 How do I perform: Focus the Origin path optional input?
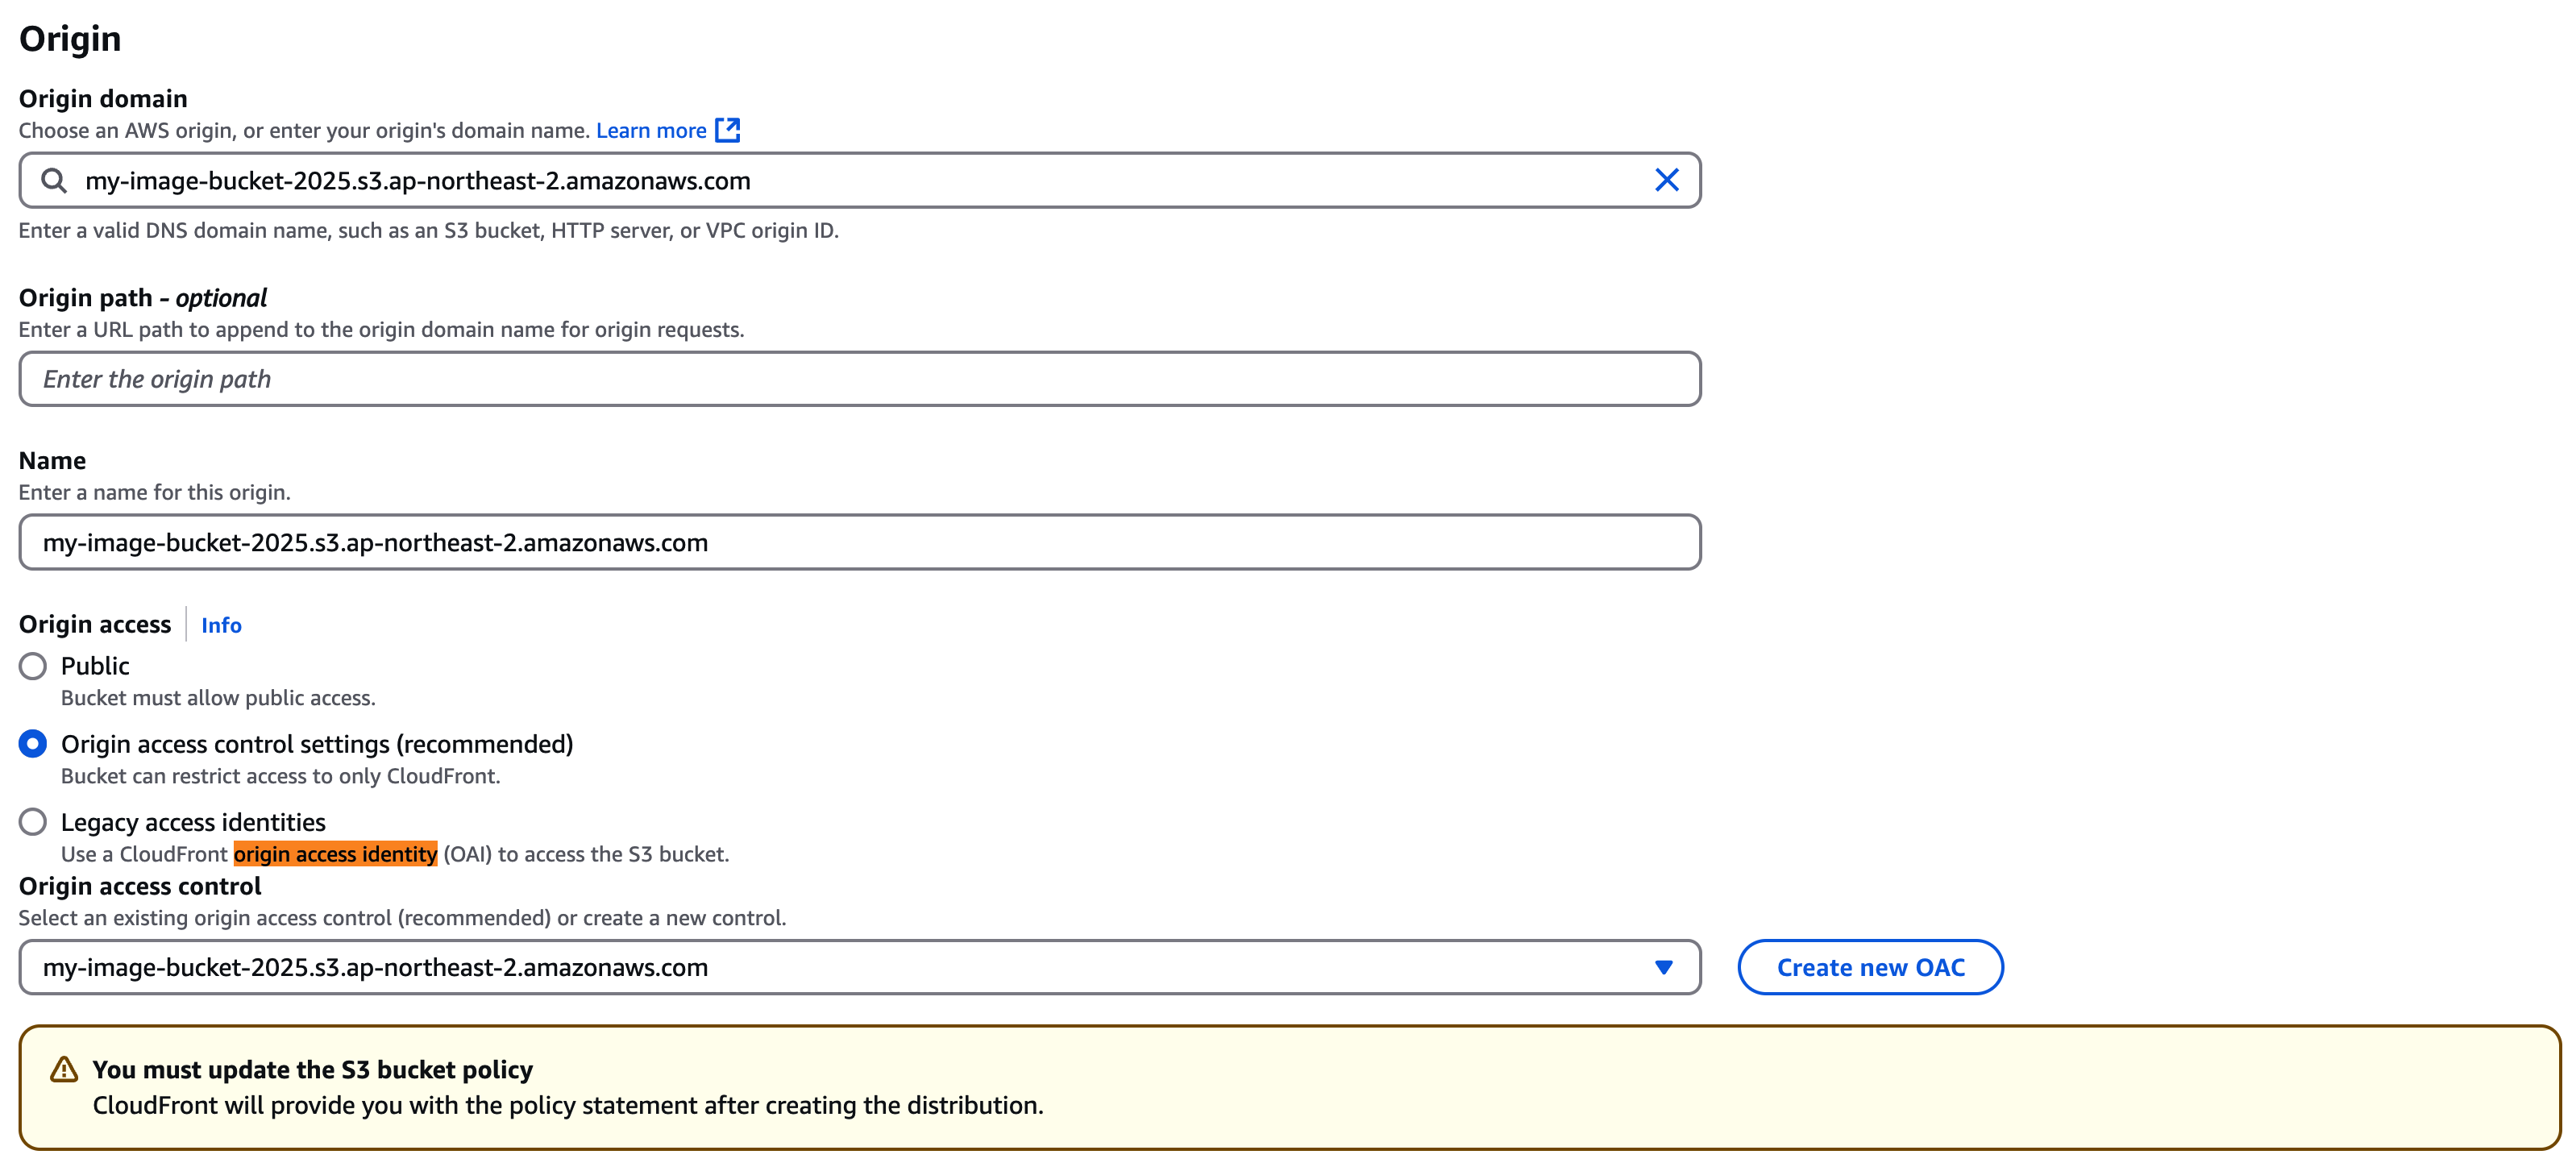pos(860,379)
